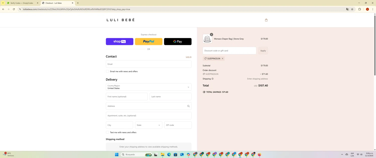This screenshot has height=158, width=376.
Task: Close the Checkout - Luli Bebe tab
Action: 72,3
